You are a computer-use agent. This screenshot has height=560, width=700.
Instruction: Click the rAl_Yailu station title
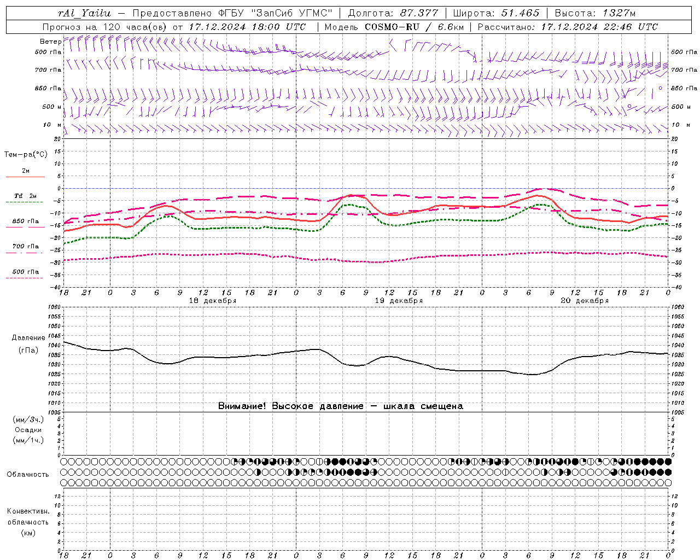pos(85,13)
